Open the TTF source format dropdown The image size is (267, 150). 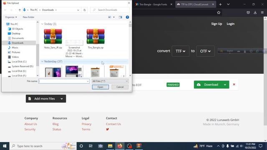point(180,51)
